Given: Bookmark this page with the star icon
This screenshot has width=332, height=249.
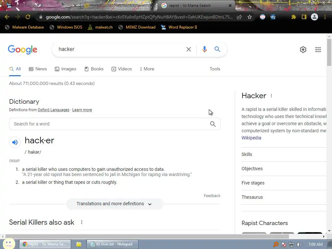Looking at the screenshot, I should click(x=250, y=17).
